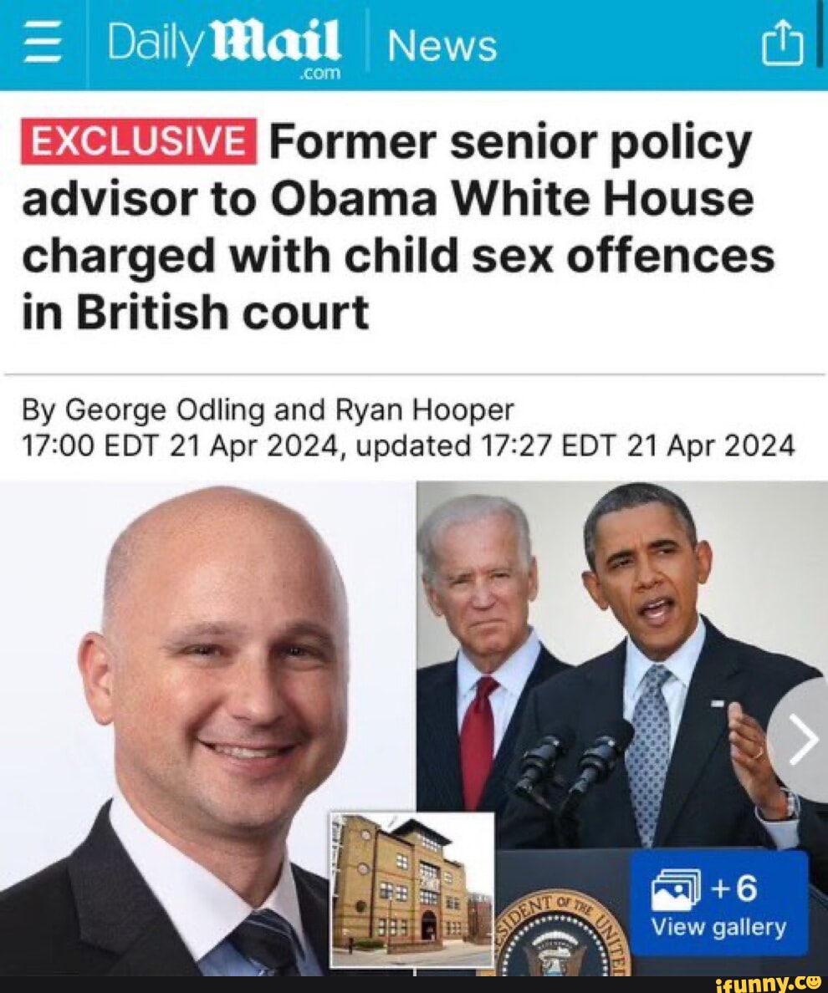Select the EXCLUSIVE red label
The image size is (828, 993).
tap(139, 141)
